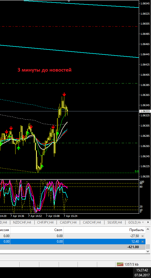
Task: Click the 1.06425 price scale label
Action: click(x=145, y=65)
